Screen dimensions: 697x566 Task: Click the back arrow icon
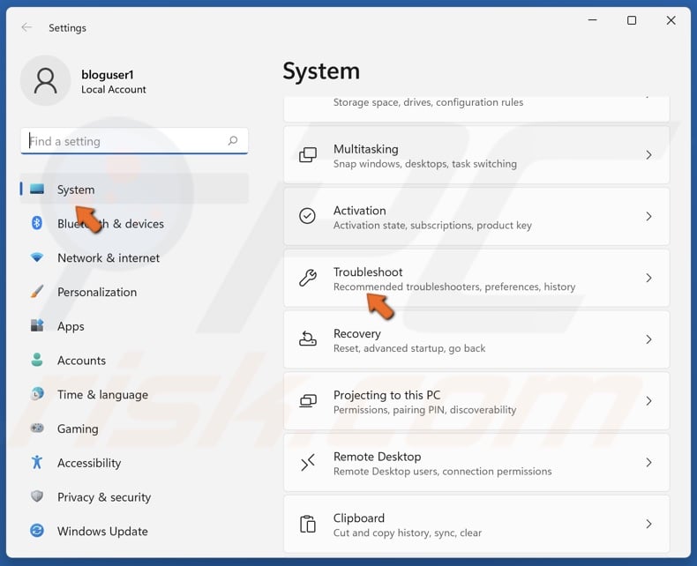(x=26, y=27)
